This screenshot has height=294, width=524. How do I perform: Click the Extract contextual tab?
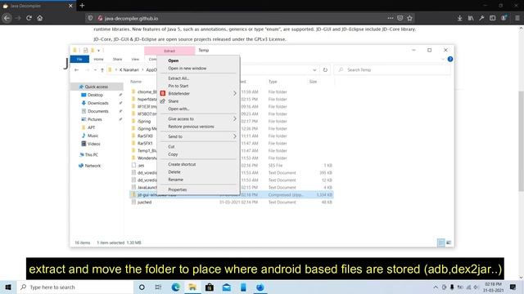coord(169,51)
